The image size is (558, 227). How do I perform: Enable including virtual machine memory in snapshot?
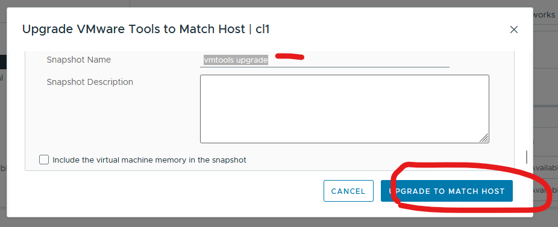[x=44, y=160]
